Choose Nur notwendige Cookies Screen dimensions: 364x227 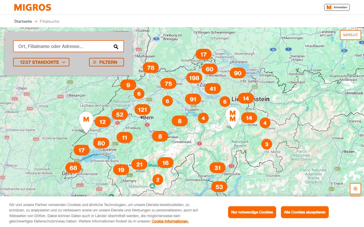252,212
